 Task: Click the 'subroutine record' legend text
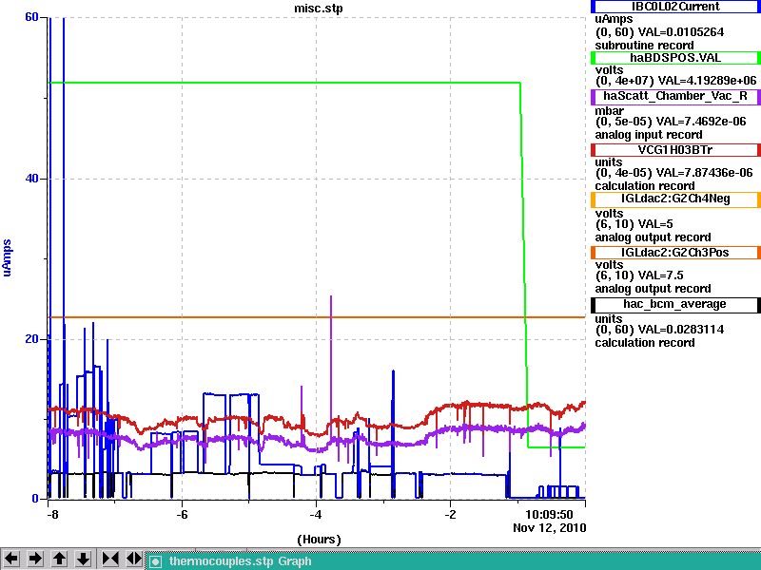645,46
